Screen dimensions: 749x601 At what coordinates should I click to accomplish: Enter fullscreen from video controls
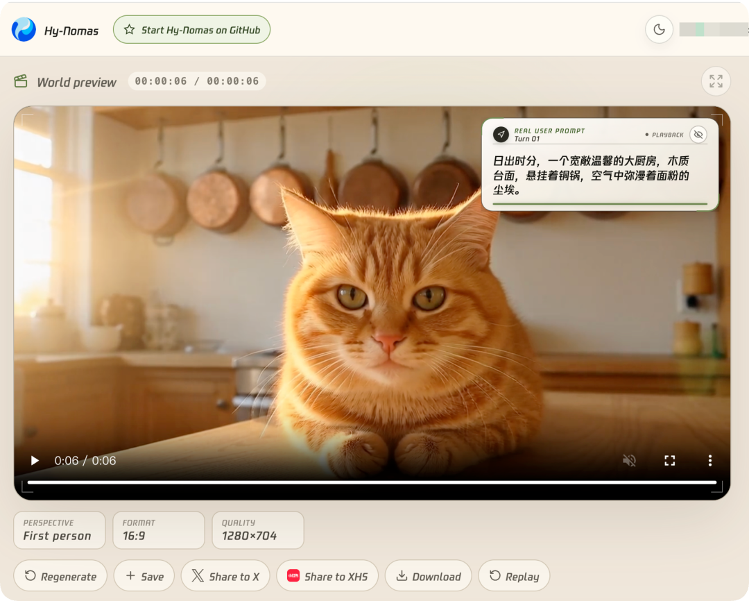[x=670, y=460]
